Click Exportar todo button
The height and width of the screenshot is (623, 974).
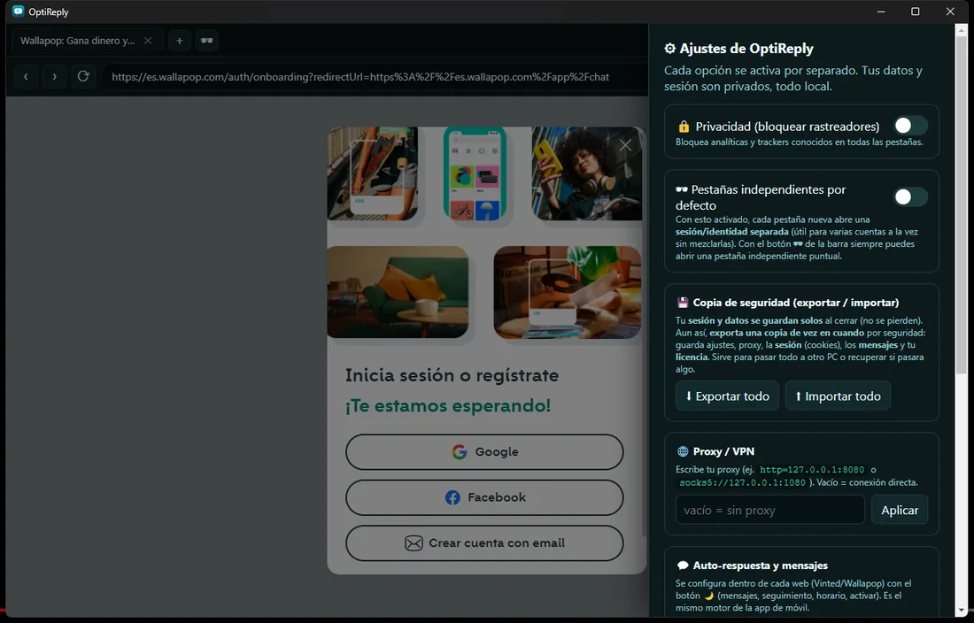[x=727, y=396]
